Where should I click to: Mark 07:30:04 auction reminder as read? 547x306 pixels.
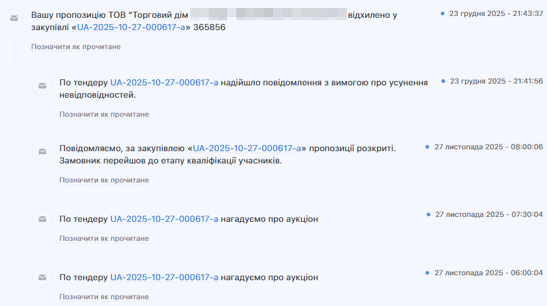pos(104,238)
